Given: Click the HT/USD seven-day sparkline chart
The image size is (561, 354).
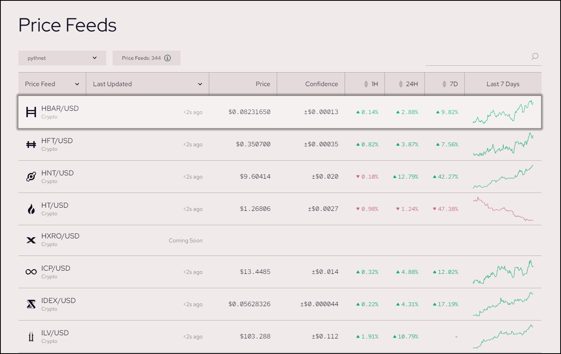Looking at the screenshot, I should point(504,208).
